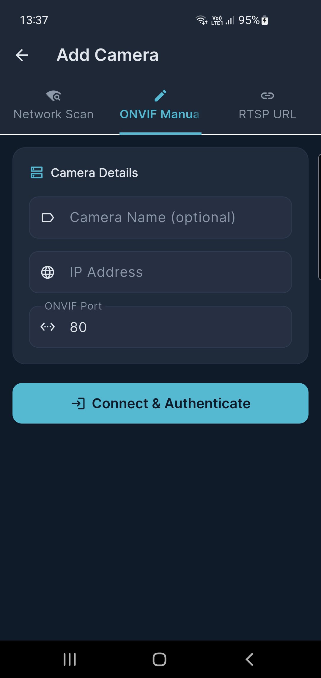Viewport: 321px width, 678px height.
Task: Tap the Android home navigation button
Action: tap(160, 660)
